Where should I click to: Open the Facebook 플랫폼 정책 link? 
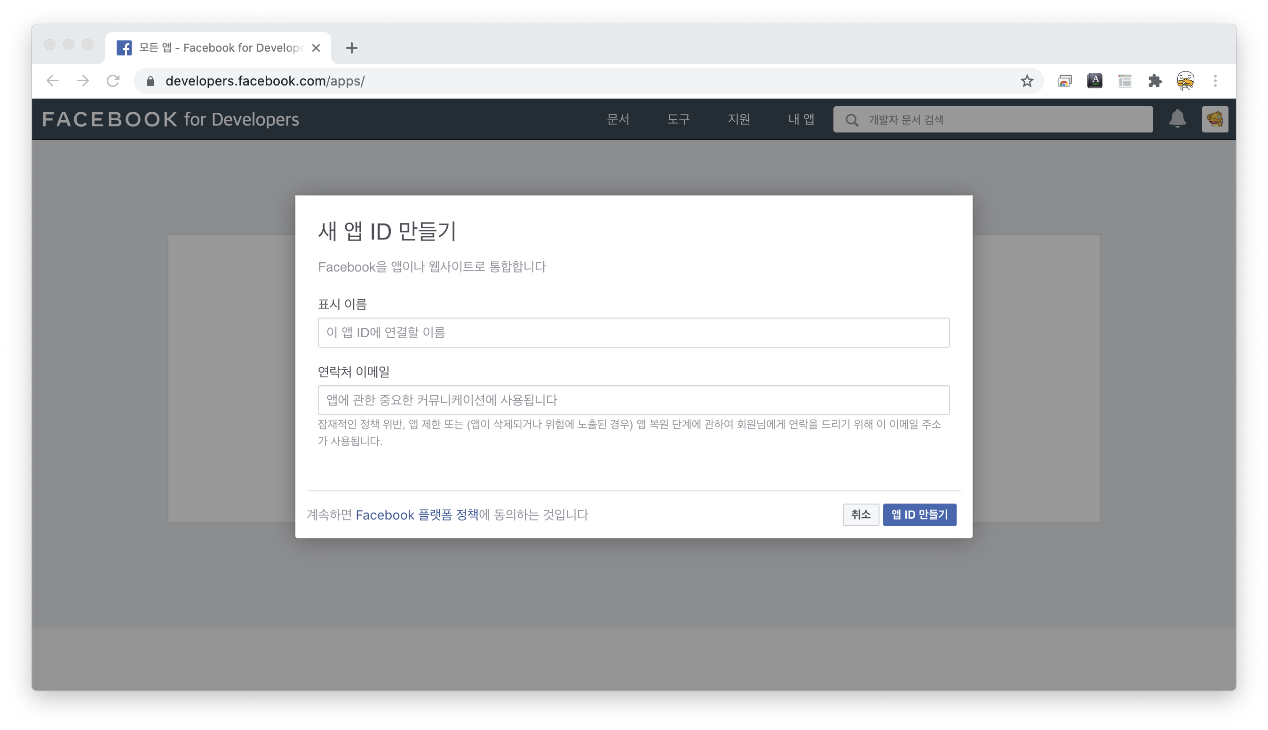click(417, 515)
